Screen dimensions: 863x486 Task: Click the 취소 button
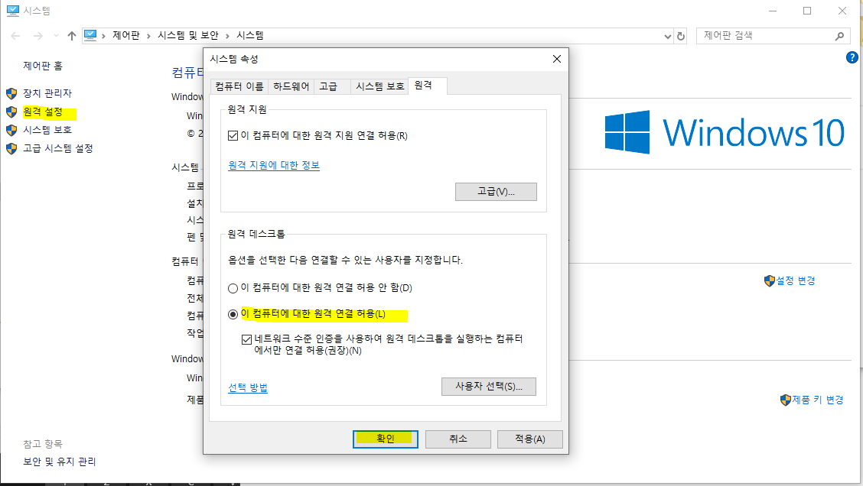[458, 439]
